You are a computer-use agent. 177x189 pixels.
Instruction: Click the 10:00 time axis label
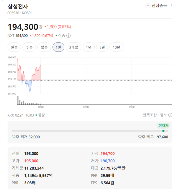[41, 107]
